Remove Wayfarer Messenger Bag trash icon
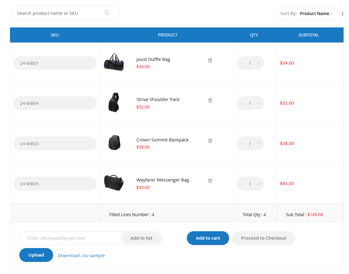 pyautogui.click(x=210, y=181)
